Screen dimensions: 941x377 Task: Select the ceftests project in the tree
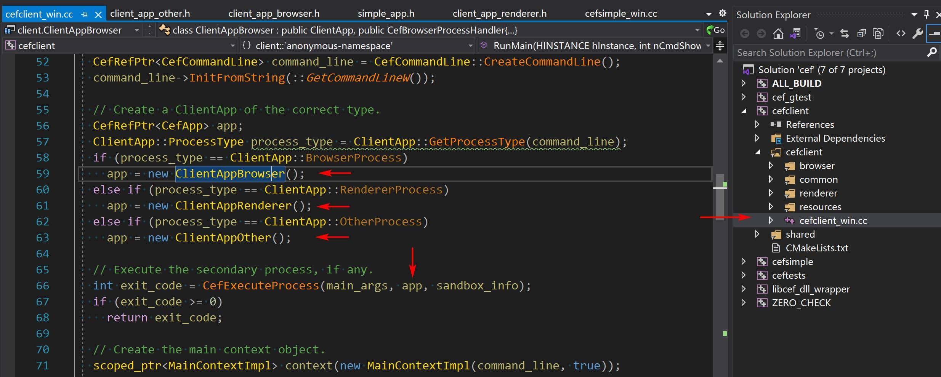tap(789, 275)
